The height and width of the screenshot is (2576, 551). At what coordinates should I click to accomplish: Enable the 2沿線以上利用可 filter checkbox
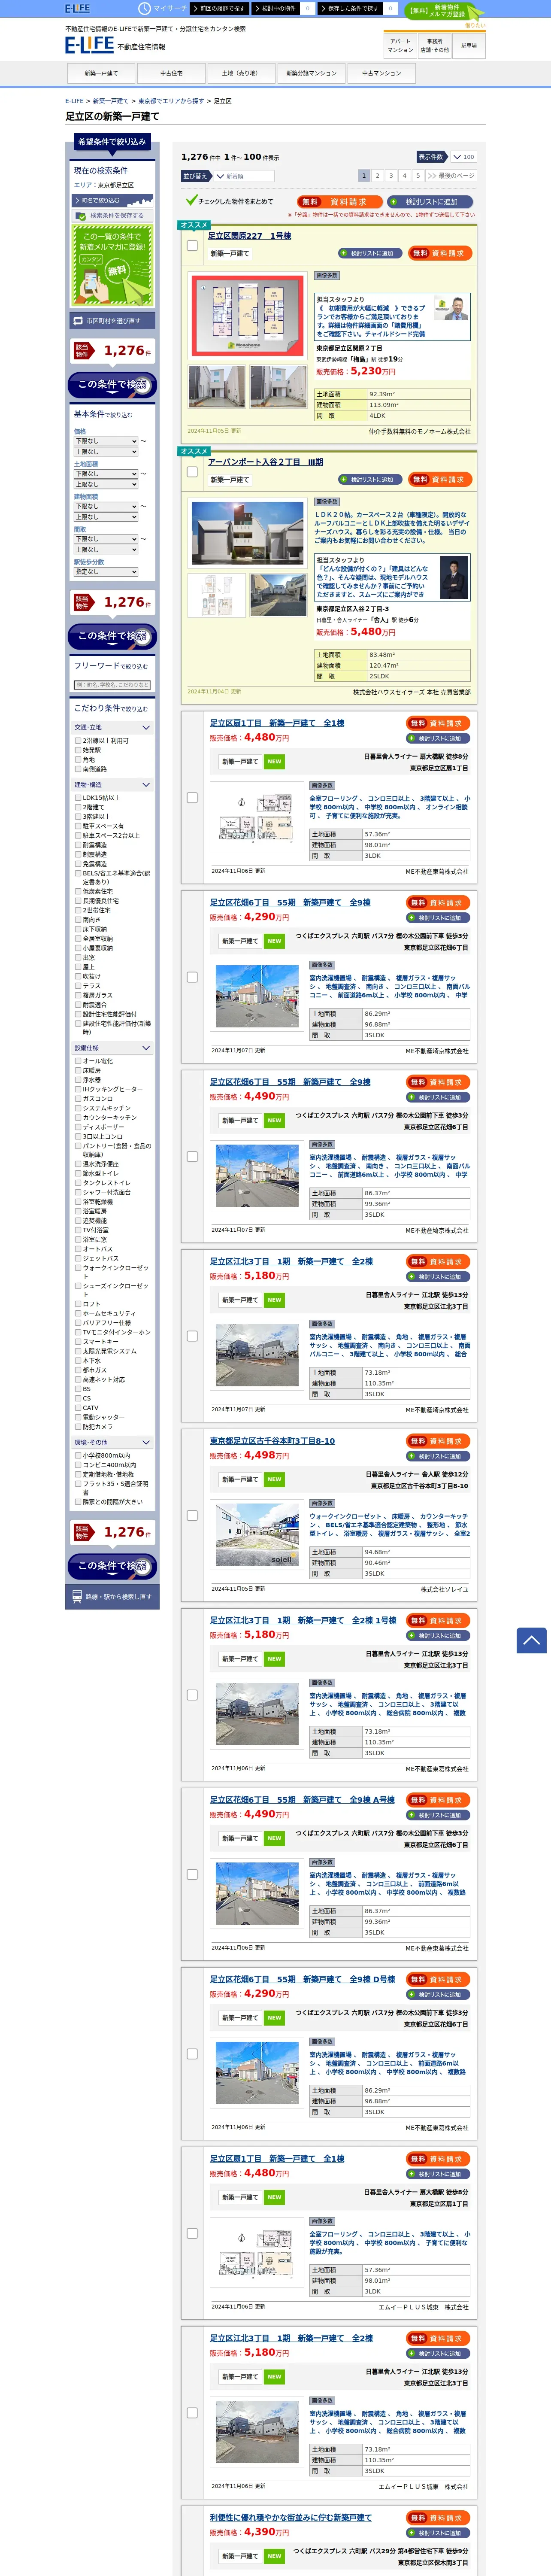[x=78, y=741]
